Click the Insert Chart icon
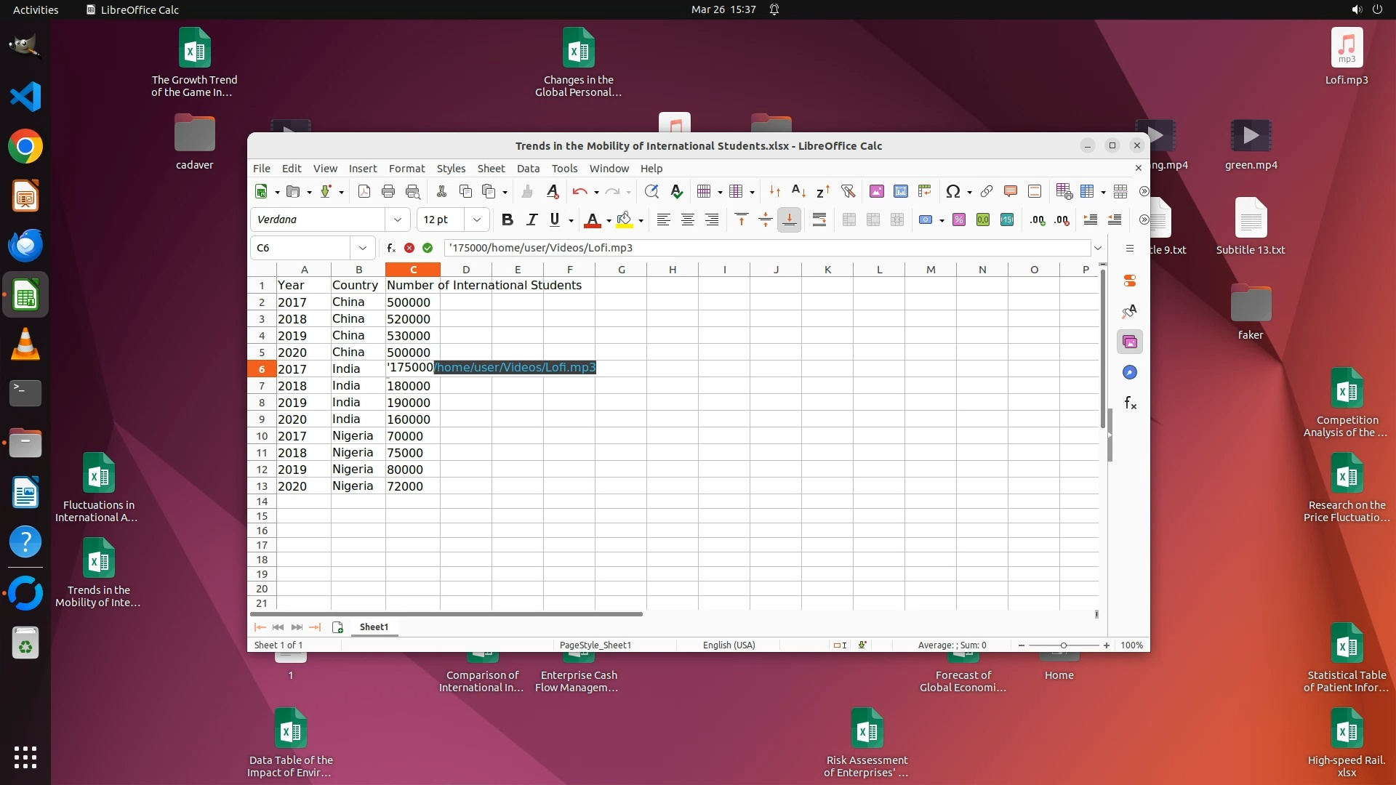 coord(901,191)
